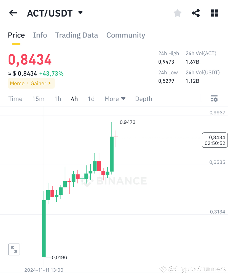This screenshot has height=275, width=228.
Task: Select the 15m timeframe option
Action: click(38, 98)
